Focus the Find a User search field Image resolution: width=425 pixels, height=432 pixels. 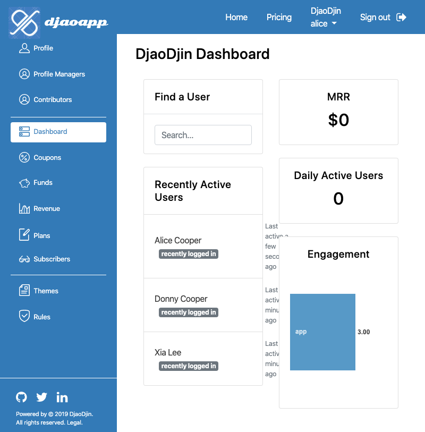tap(203, 135)
